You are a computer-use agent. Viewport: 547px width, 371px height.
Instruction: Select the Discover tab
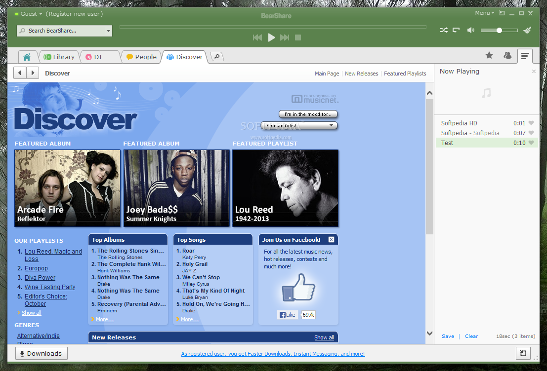click(x=184, y=57)
